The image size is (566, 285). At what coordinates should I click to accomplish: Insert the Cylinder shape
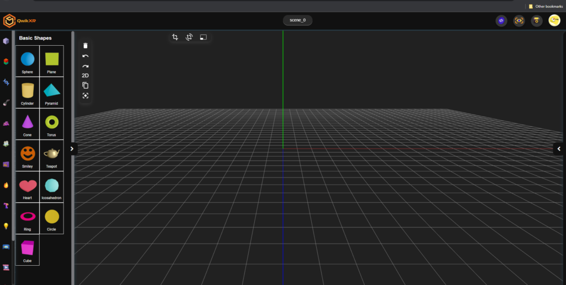[28, 93]
